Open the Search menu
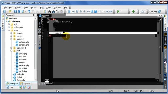This screenshot has width=168, height=94. tap(18, 8)
